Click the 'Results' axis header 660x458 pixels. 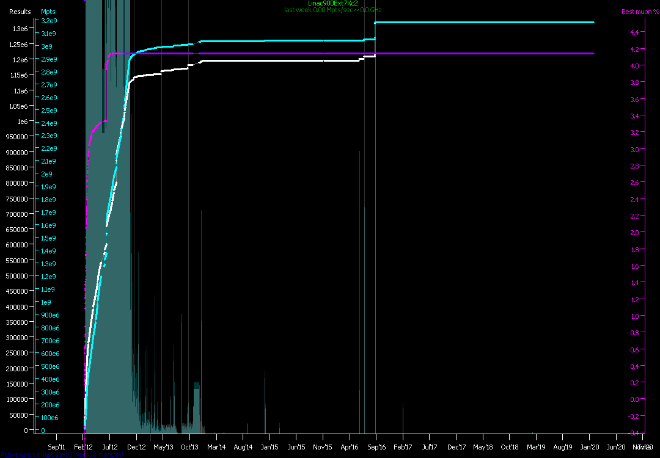(20, 12)
